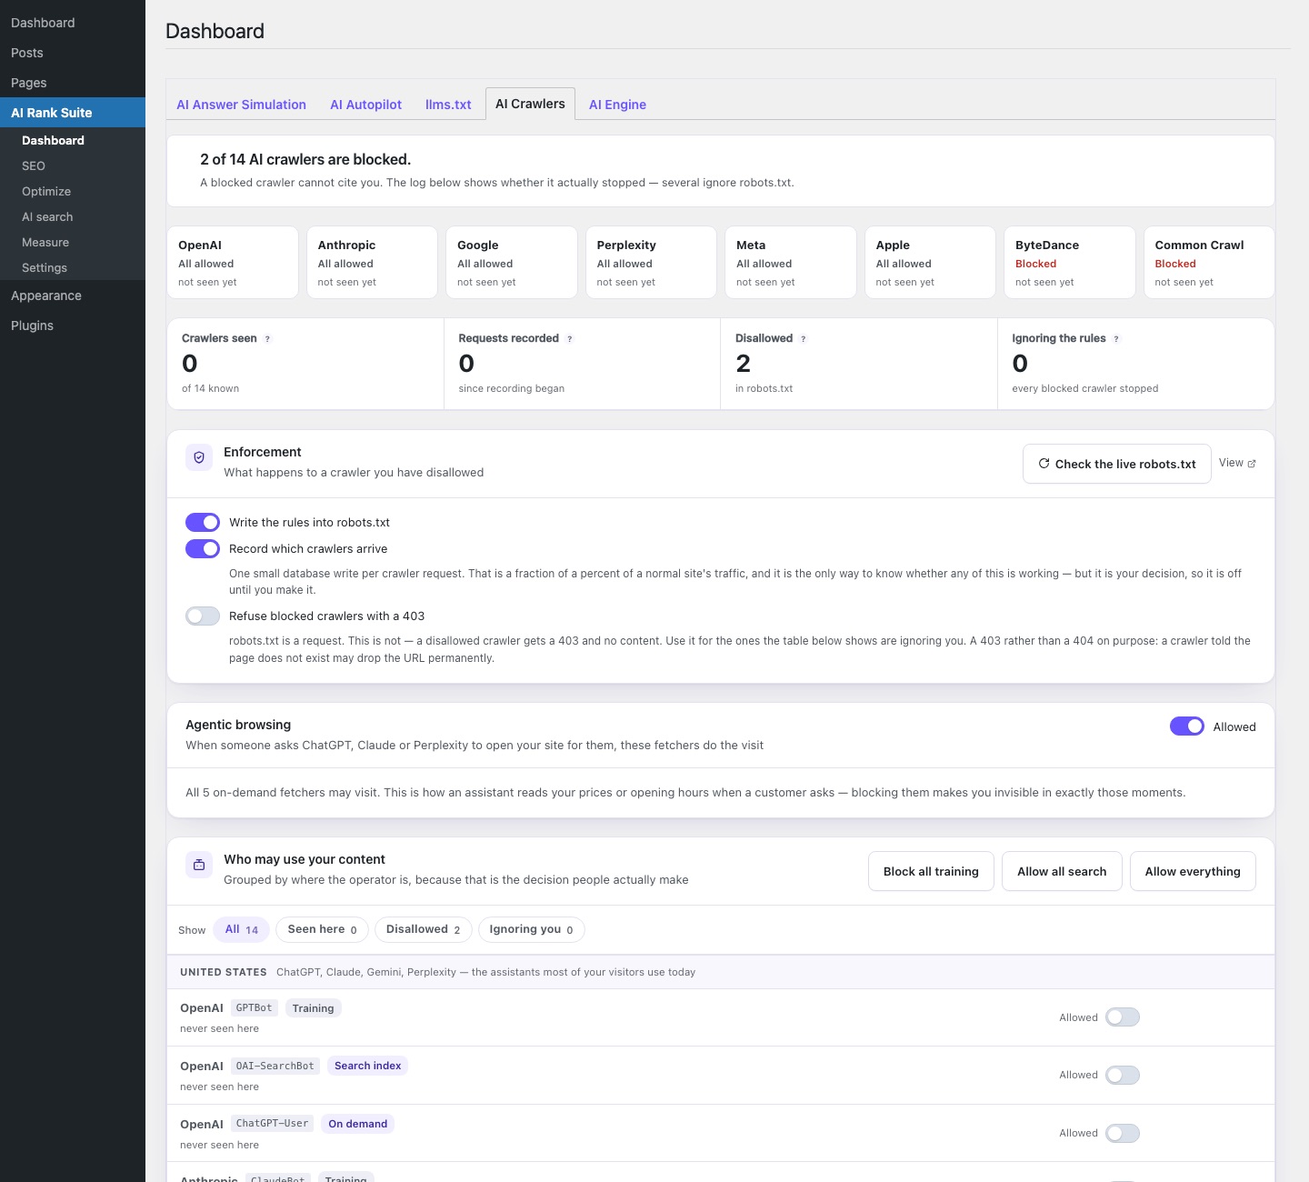Select the AI Crawlers tab
Viewport: 1309px width, 1182px height.
(530, 104)
